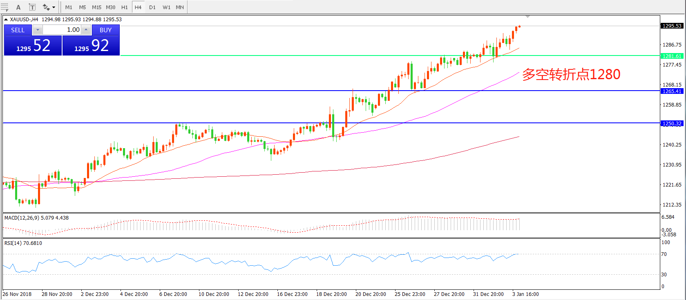This screenshot has width=686, height=300.
Task: Switch to the MN monthly timeframe
Action: pyautogui.click(x=180, y=7)
